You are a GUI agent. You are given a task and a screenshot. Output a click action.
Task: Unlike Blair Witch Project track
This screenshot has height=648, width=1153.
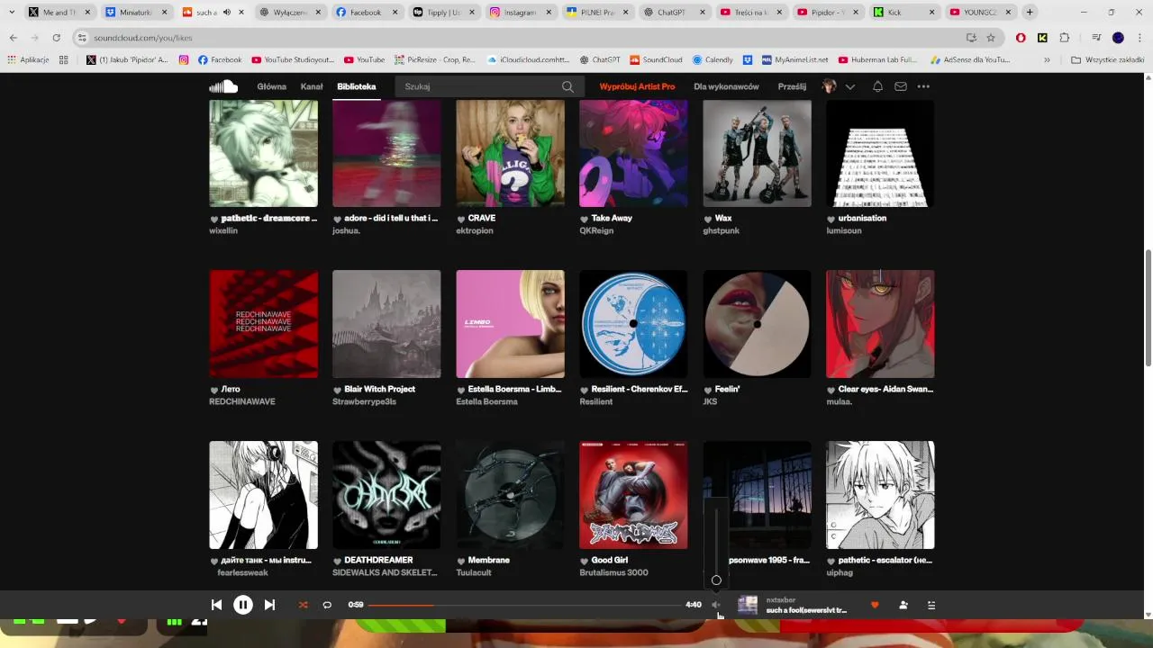tap(338, 390)
